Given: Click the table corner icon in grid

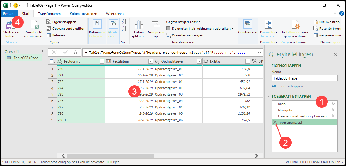Looking at the screenshot, I should pyautogui.click(x=52, y=62).
